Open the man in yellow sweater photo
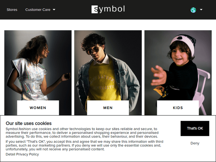Viewport: 216px width, 162px height. (108, 65)
